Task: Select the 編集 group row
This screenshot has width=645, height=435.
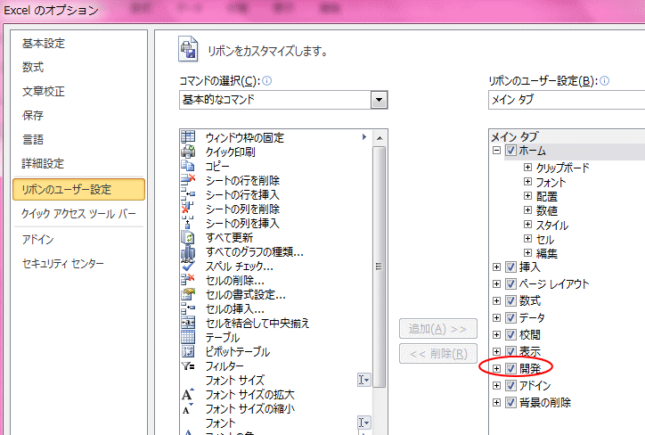Action: tap(547, 253)
